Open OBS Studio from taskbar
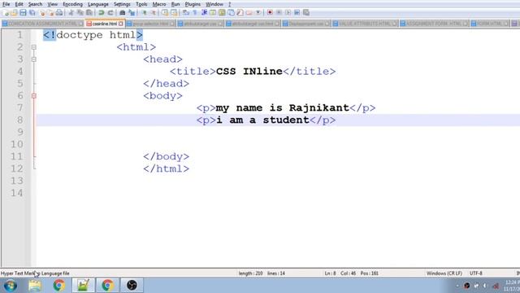 click(132, 286)
